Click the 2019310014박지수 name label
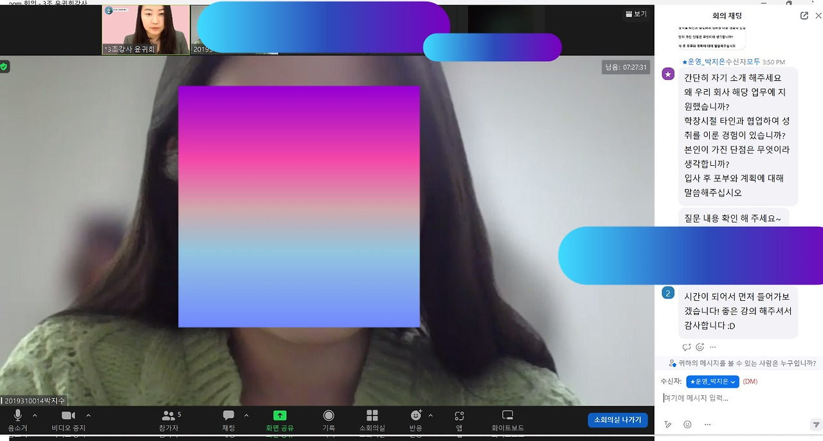Image resolution: width=823 pixels, height=441 pixels. 33,401
